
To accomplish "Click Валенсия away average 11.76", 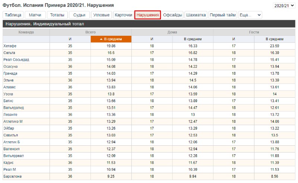I will 275,149.
